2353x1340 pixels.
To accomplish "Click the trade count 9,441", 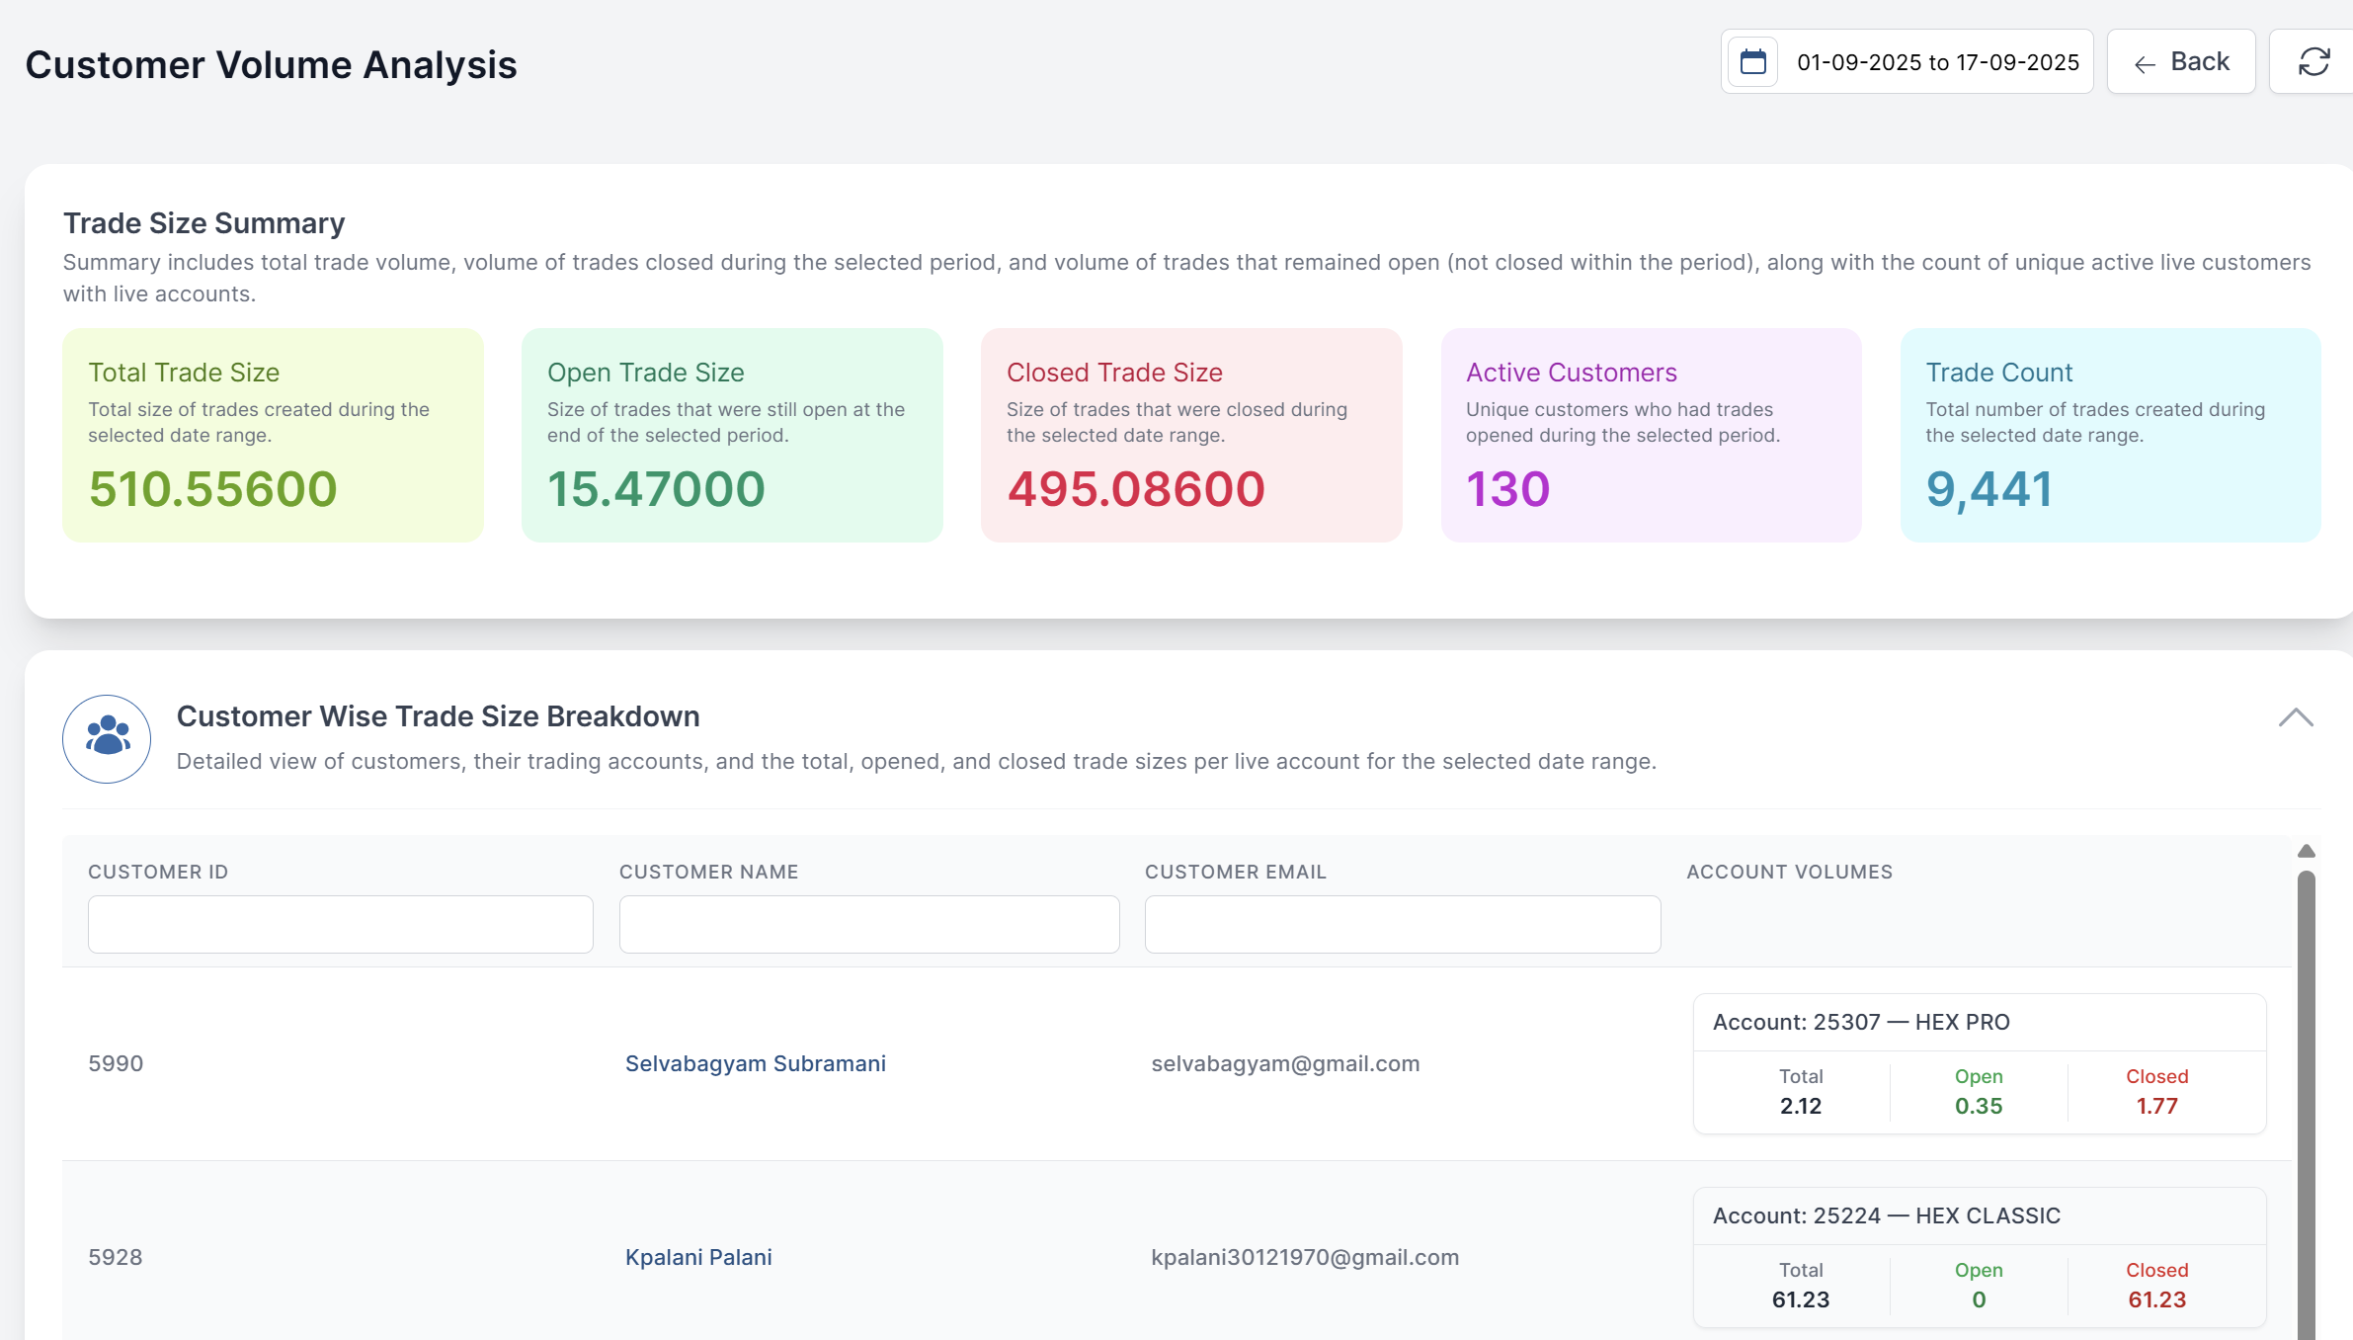I will pos(1989,489).
